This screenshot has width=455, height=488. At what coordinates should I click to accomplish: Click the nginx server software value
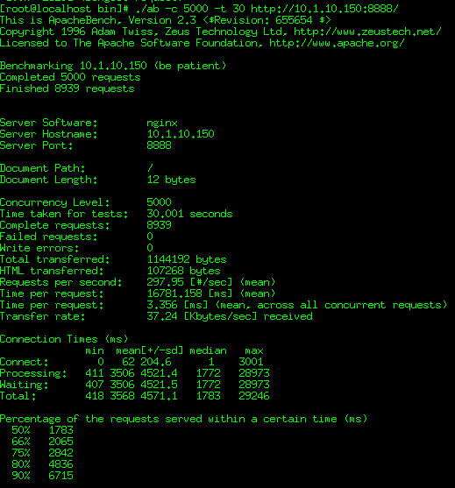pyautogui.click(x=162, y=123)
